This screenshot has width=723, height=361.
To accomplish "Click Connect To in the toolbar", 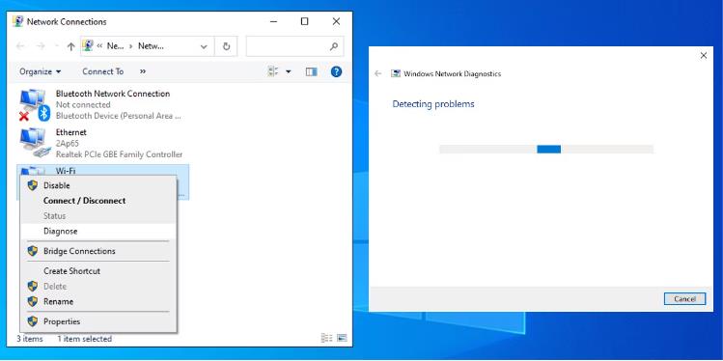I will point(103,71).
